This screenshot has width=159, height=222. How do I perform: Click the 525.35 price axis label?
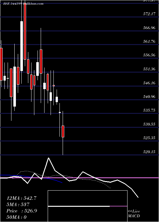pyautogui.click(x=149, y=138)
